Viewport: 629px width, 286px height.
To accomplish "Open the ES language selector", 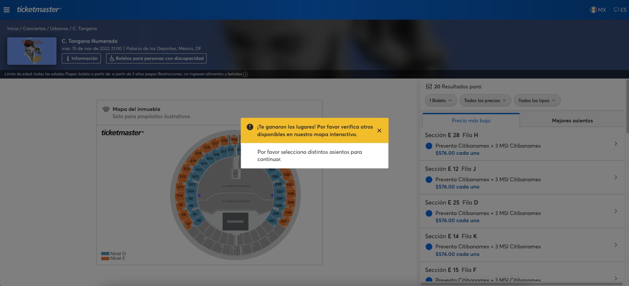I will [x=620, y=10].
